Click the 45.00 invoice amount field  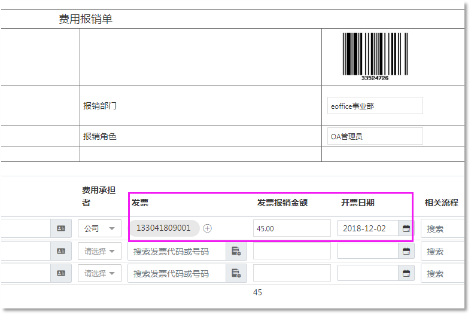click(291, 228)
